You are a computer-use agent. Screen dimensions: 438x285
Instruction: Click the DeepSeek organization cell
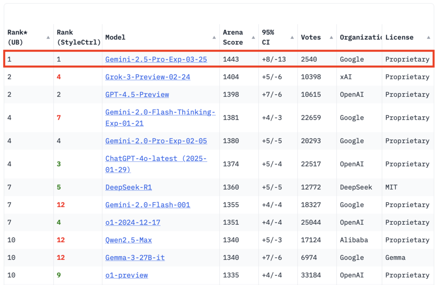(x=356, y=187)
